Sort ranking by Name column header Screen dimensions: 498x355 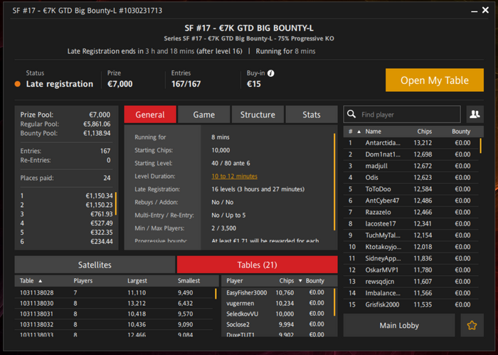click(373, 132)
